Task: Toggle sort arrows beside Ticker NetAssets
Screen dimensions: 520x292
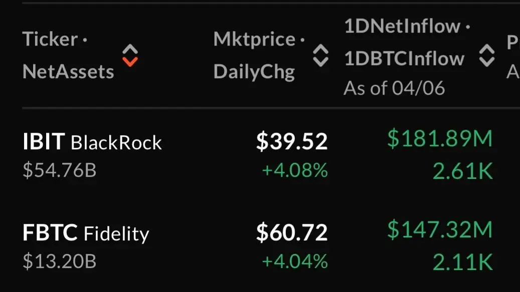Action: (130, 55)
